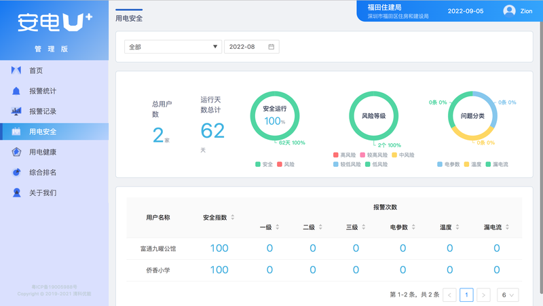Go to next page arrow
Viewport: 543px width, 306px height.
tap(483, 295)
